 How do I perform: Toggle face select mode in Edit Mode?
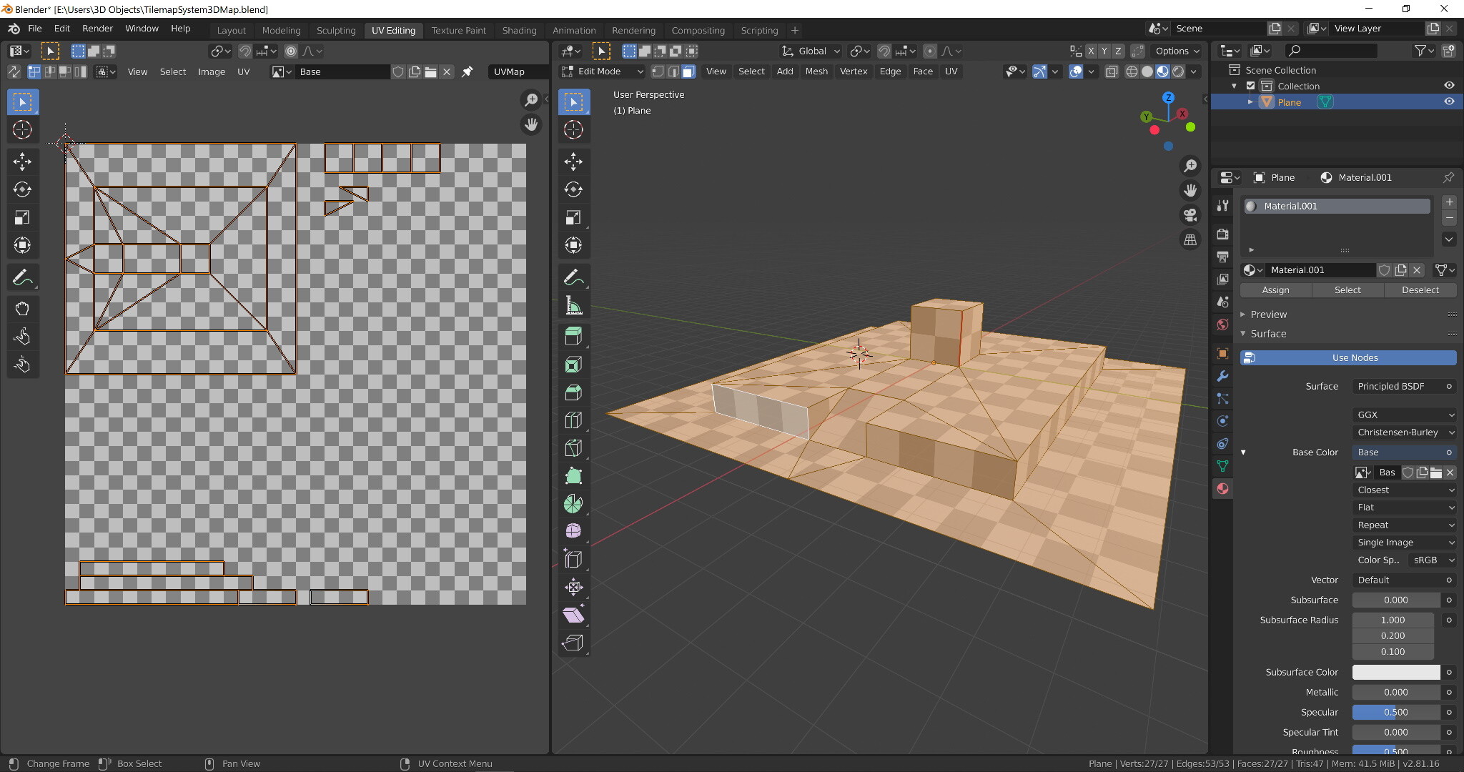coord(688,71)
